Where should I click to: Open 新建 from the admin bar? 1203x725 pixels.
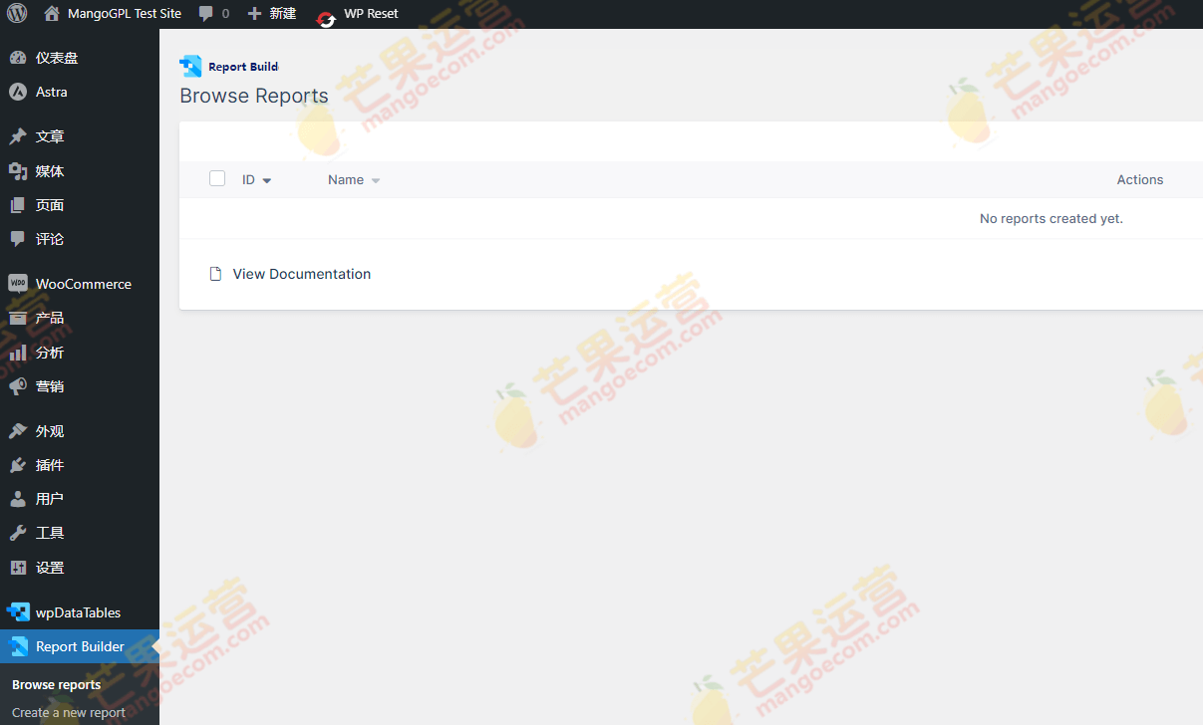coord(271,14)
